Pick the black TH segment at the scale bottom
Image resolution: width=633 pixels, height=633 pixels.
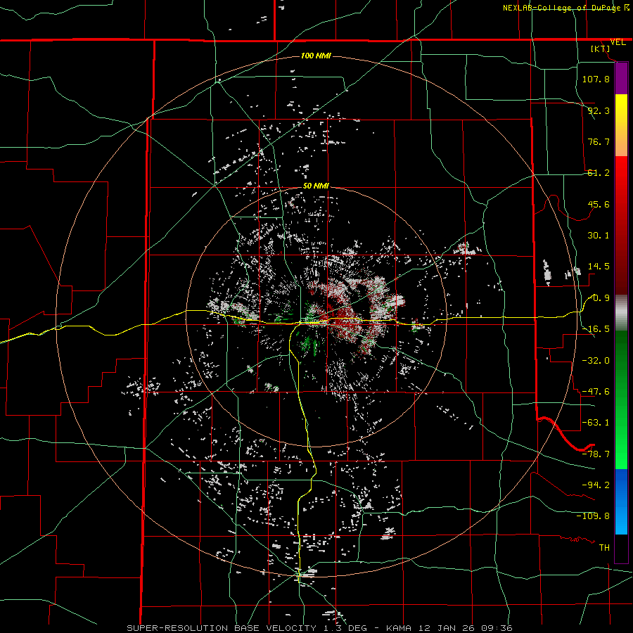tap(621, 548)
